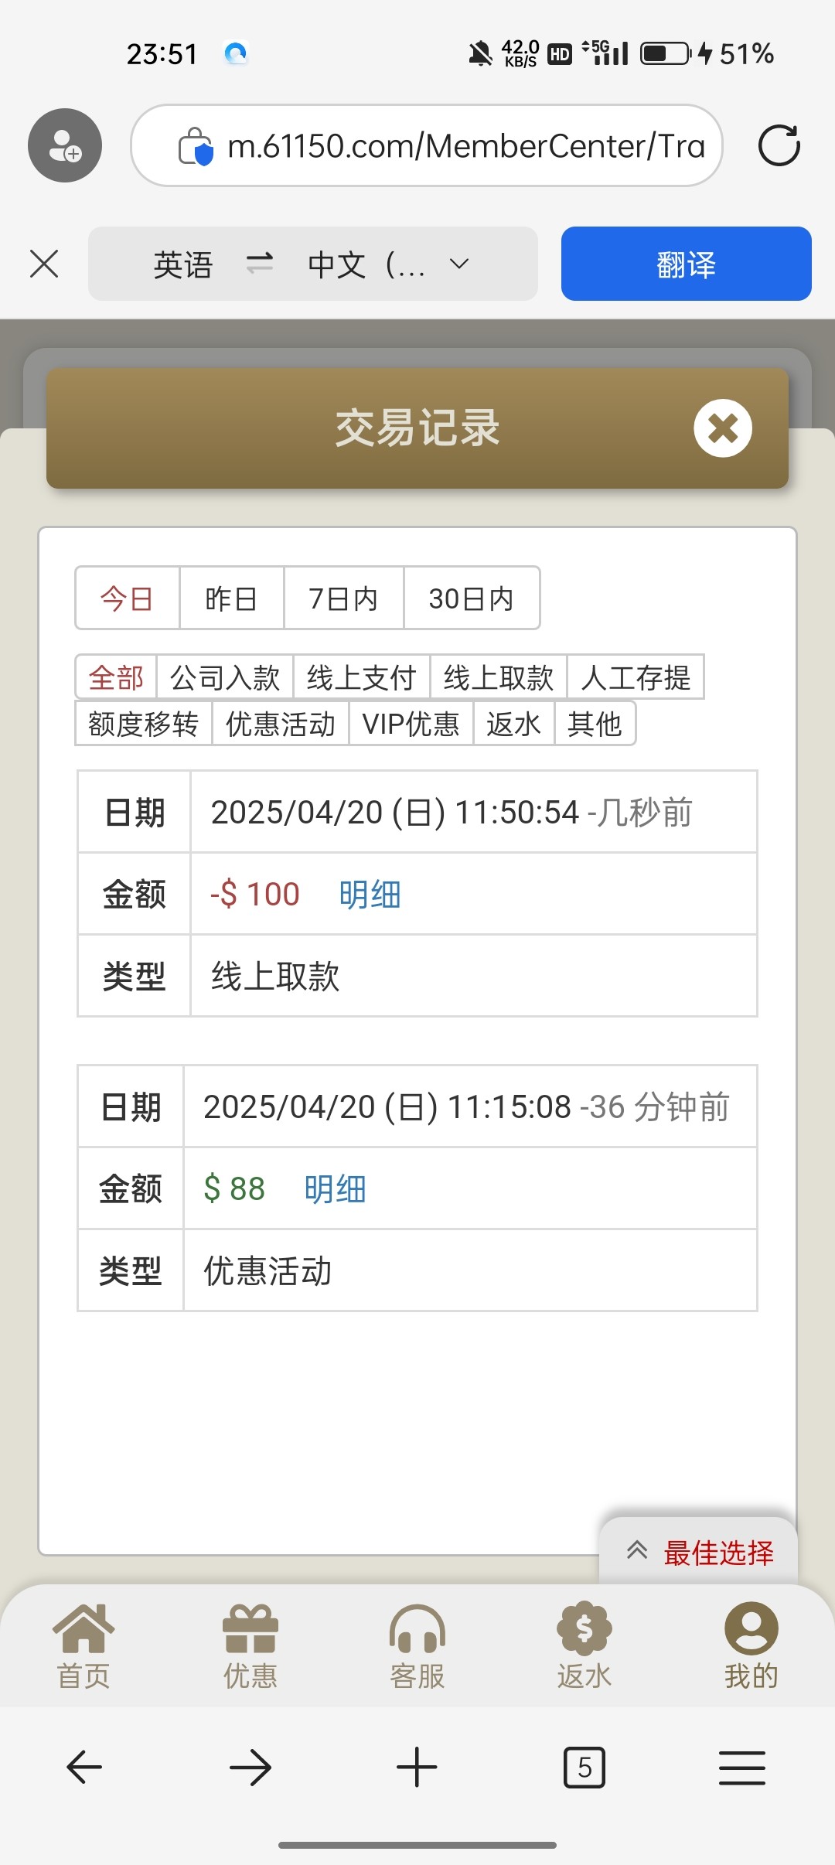Viewport: 835px width, 1865px height.
Task: Dismiss the translation bar
Action: point(44,264)
